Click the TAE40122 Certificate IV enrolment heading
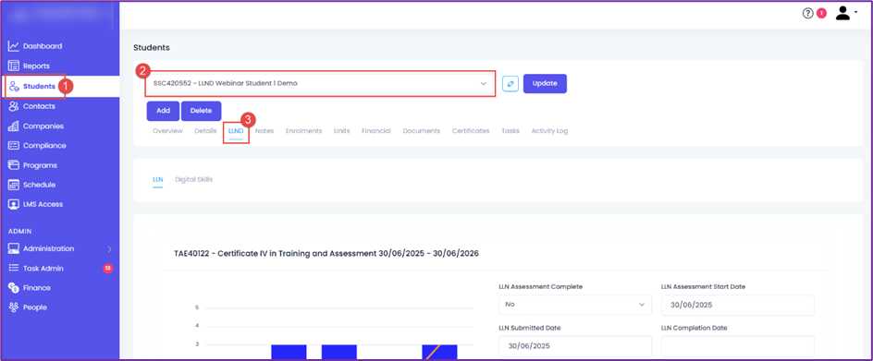The image size is (873, 361). 326,254
